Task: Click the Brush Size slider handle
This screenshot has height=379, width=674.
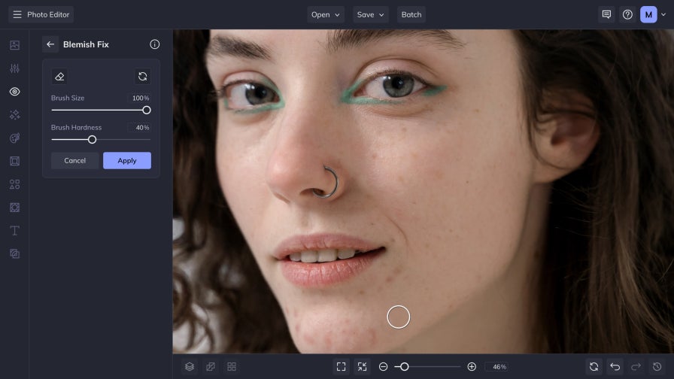Action: click(x=147, y=110)
